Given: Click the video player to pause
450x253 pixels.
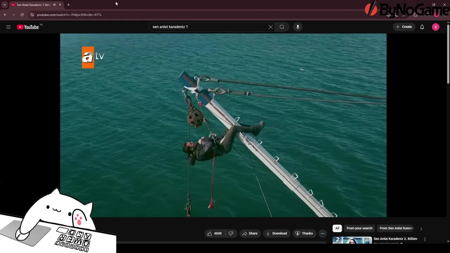Looking at the screenshot, I should [223, 125].
